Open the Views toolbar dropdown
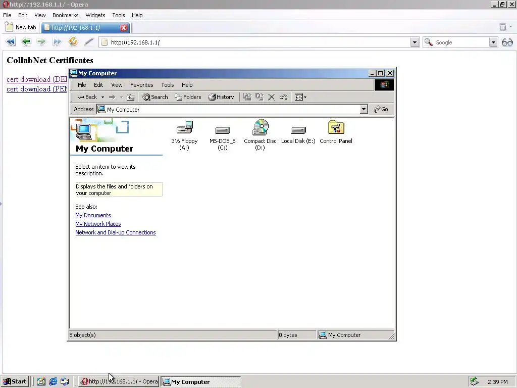This screenshot has width=517, height=388. 301,97
